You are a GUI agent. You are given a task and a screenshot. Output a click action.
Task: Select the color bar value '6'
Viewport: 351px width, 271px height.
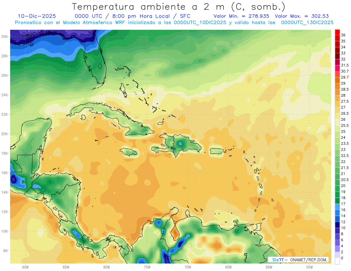[x=343, y=240]
